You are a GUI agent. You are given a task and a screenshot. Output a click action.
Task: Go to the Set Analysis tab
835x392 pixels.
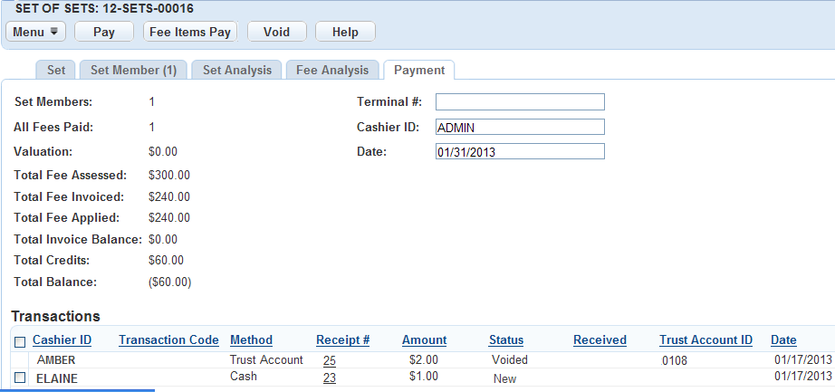tap(236, 70)
